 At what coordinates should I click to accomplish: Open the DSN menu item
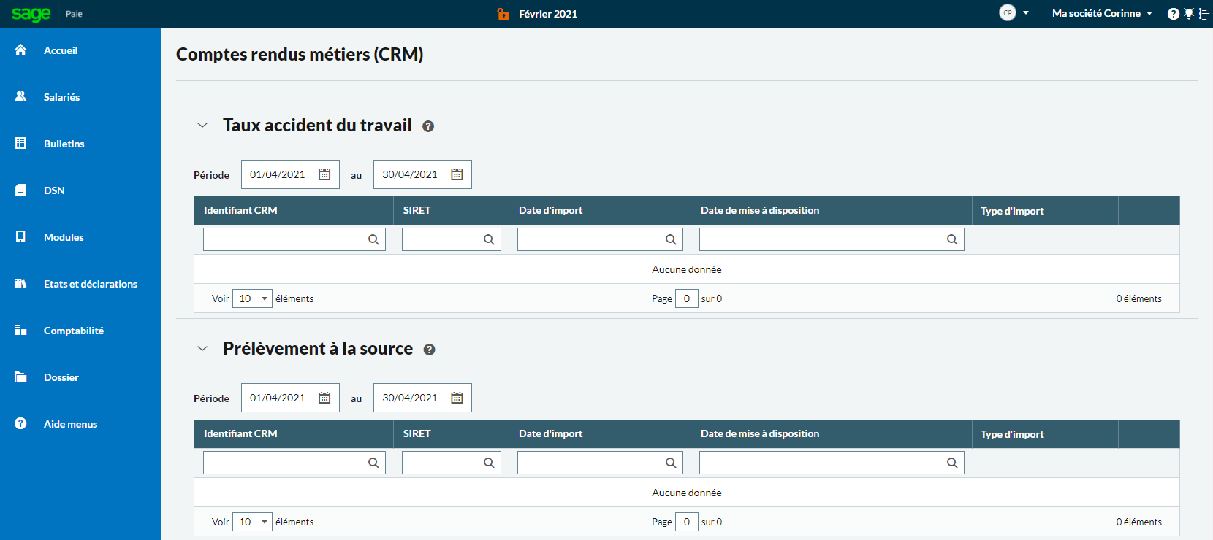54,190
